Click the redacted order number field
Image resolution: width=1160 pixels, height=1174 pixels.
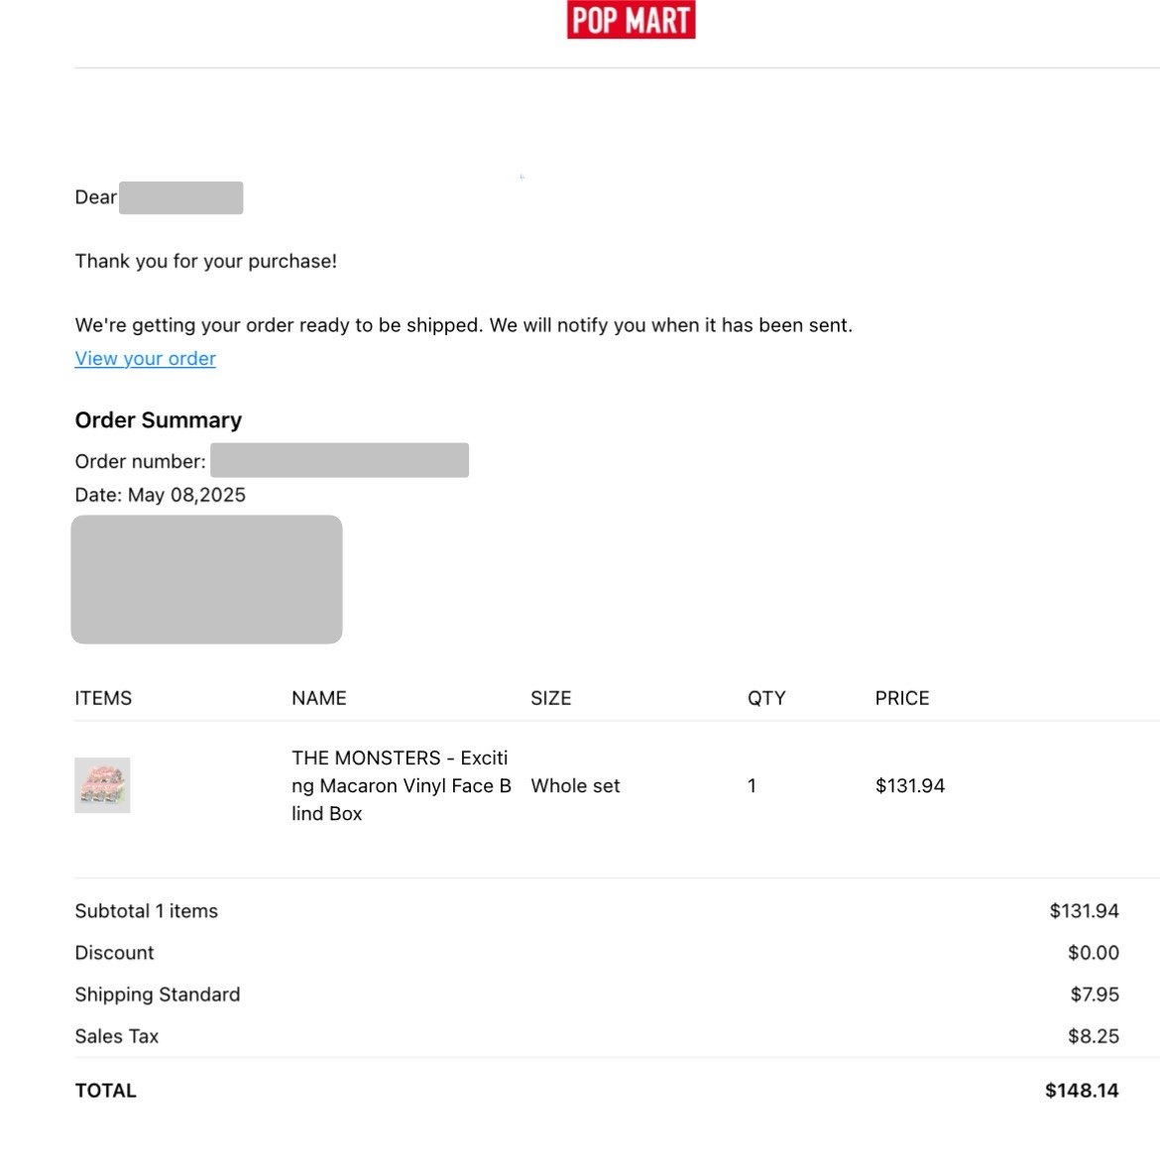click(x=339, y=460)
